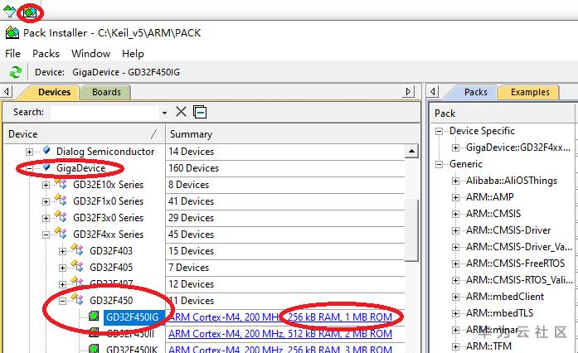Screen dimensions: 578x353
Task: Expand the ARM::CMSIS-FreeRTOS pack
Action: [x=455, y=264]
